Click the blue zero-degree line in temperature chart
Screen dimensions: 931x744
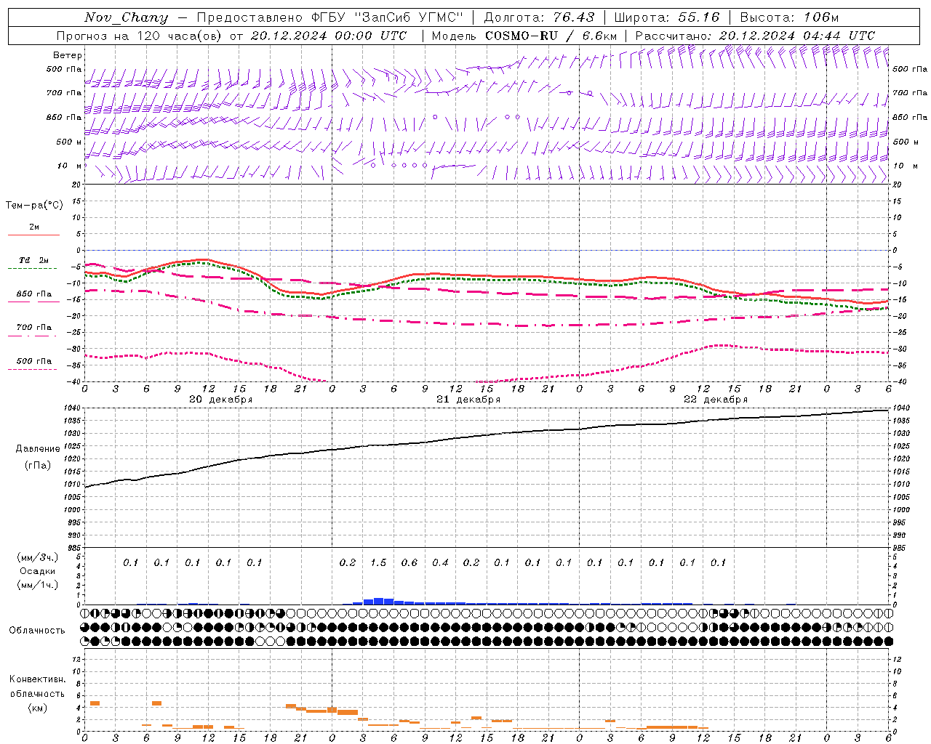(487, 250)
